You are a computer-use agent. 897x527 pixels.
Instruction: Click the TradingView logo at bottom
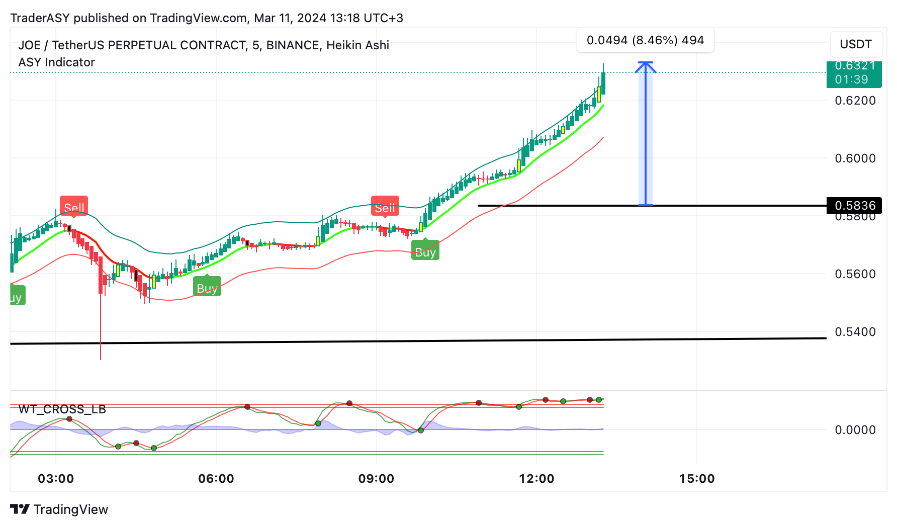click(59, 509)
